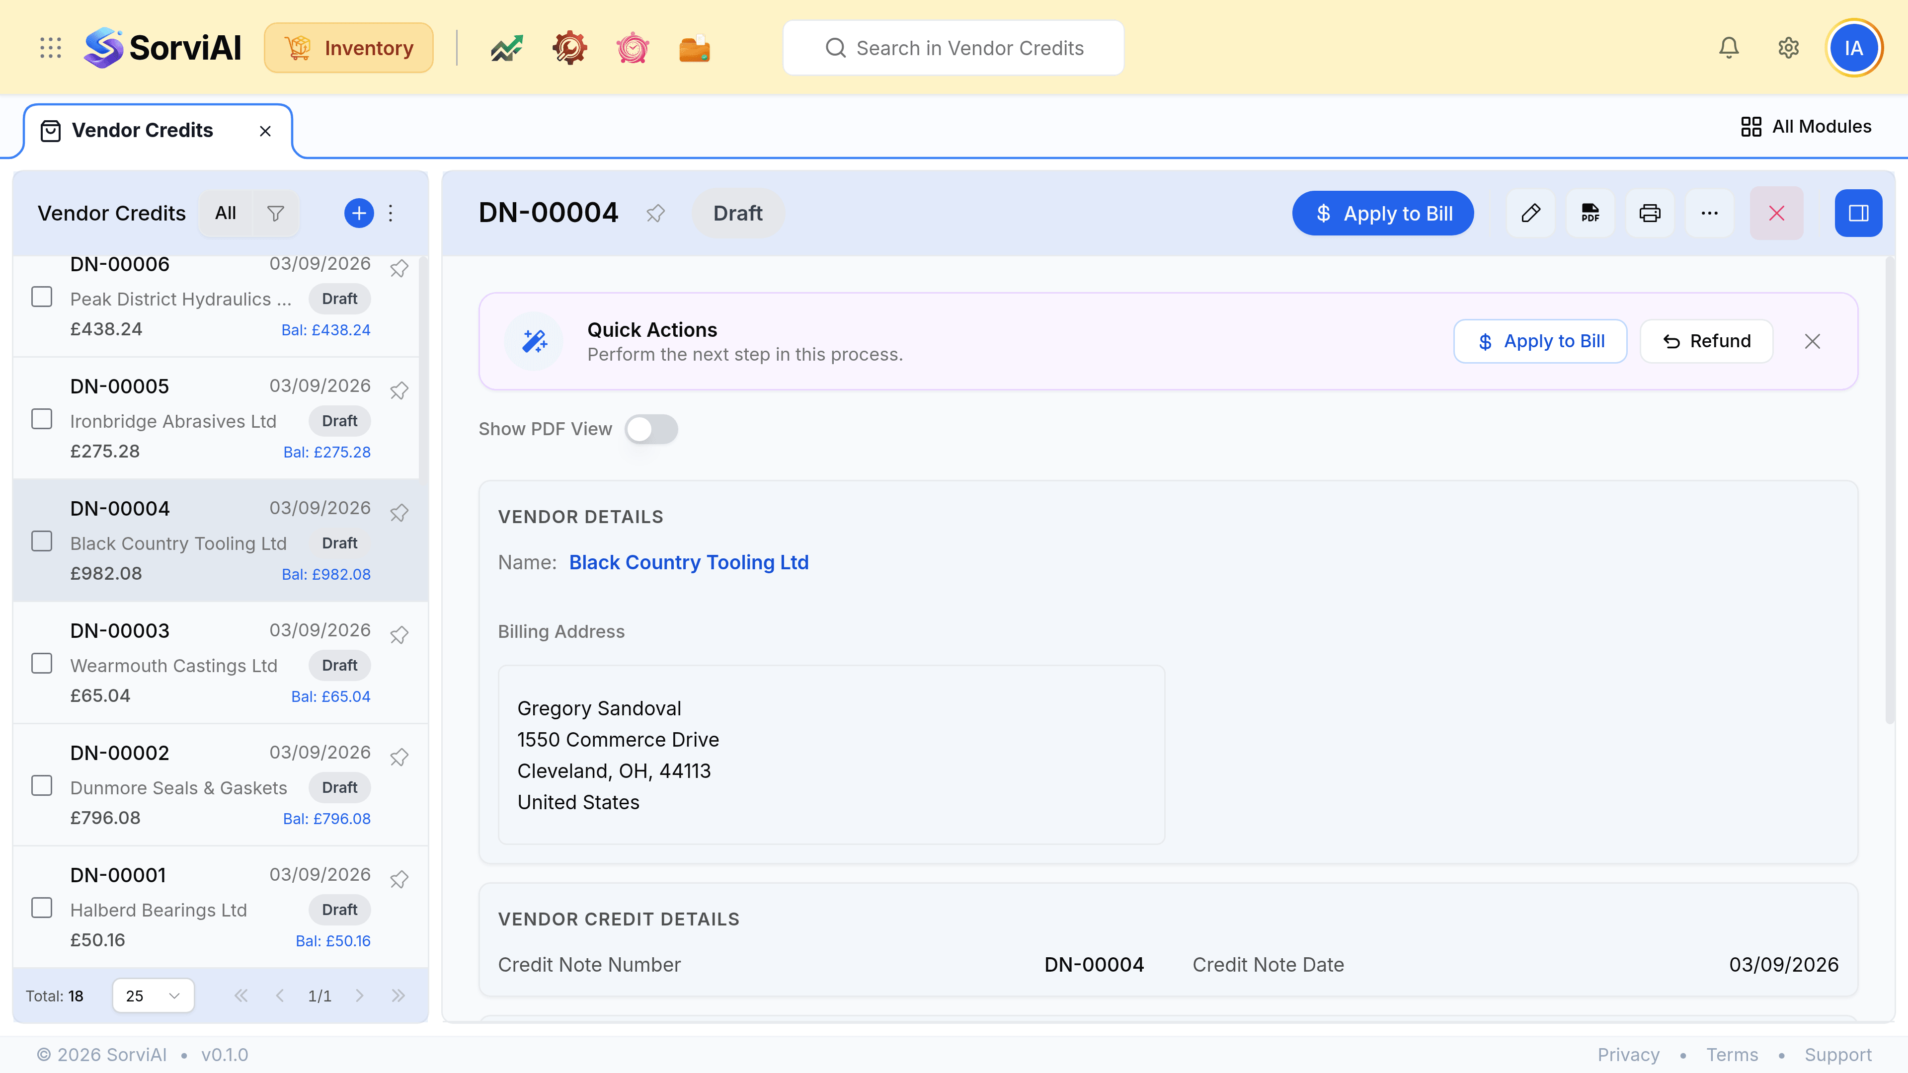The width and height of the screenshot is (1908, 1073).
Task: Open Black Country Tooling Ltd vendor link
Action: tap(689, 563)
